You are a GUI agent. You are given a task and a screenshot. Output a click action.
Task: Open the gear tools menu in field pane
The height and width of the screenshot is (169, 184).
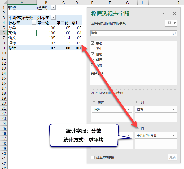tap(171, 23)
